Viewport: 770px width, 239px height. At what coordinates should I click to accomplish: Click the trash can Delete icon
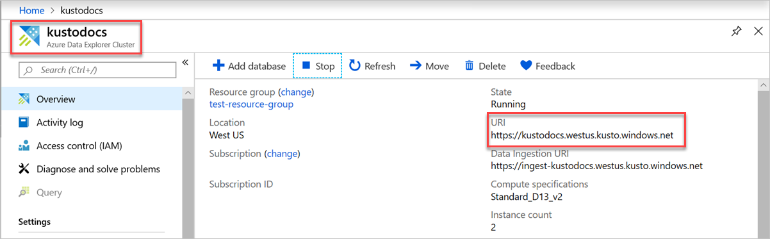(470, 65)
